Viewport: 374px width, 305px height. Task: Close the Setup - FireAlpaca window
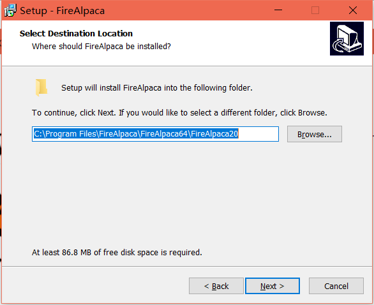click(353, 10)
